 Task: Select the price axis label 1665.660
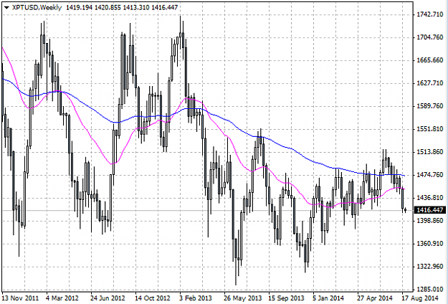pos(430,60)
